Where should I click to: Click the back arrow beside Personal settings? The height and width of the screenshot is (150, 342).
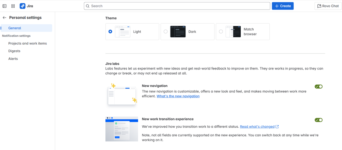(4, 18)
